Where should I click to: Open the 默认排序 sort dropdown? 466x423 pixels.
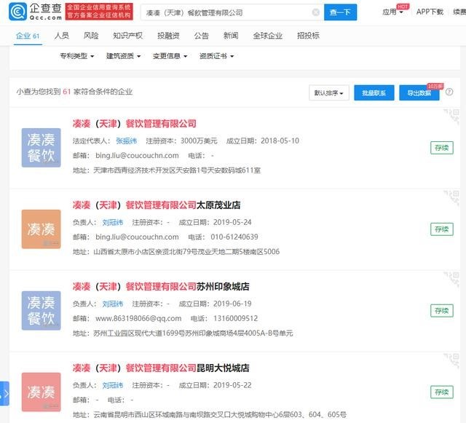click(329, 92)
